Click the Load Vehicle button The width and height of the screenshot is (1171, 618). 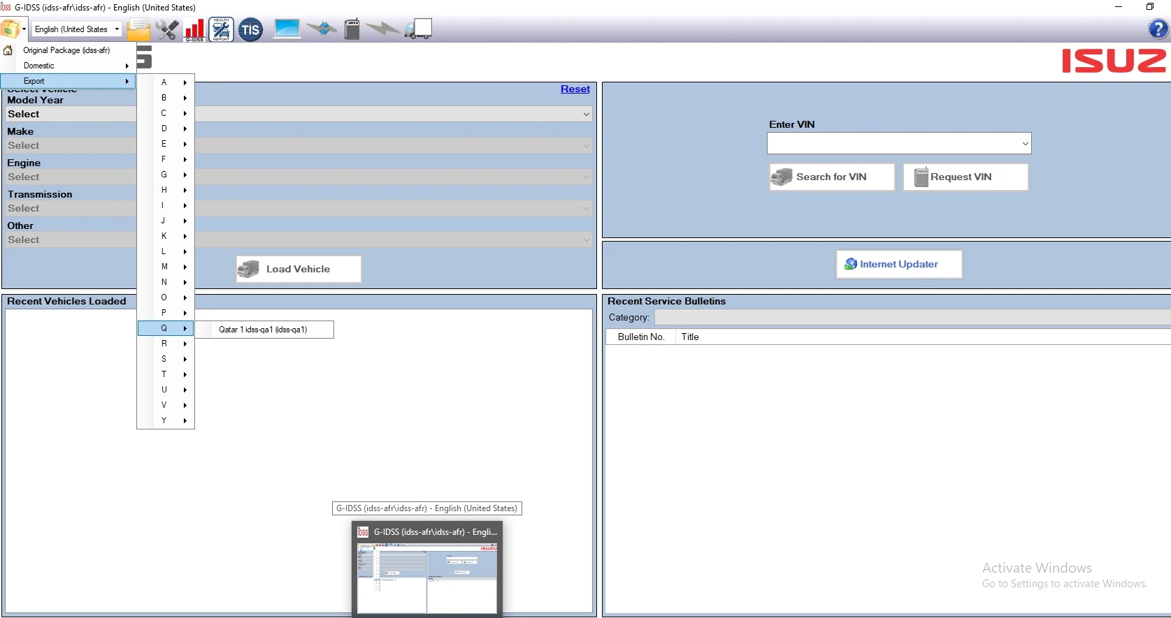[299, 269]
